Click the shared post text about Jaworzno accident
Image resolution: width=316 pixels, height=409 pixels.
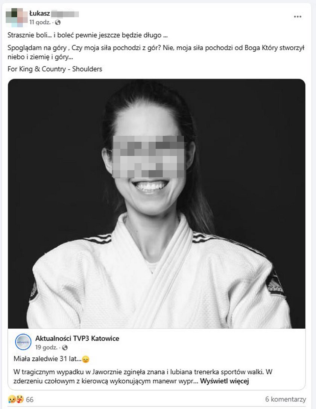click(x=143, y=377)
